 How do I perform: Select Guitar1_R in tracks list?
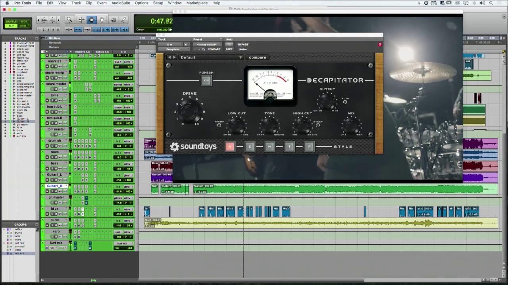tap(22, 122)
